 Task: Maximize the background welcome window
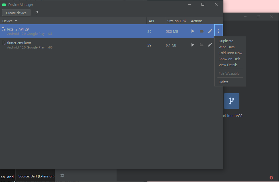point(258,17)
